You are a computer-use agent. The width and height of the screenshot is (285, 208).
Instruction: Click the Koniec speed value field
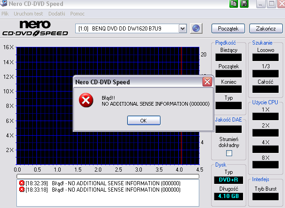(x=228, y=89)
